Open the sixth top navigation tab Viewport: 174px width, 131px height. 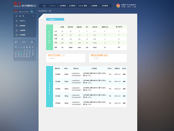click(x=94, y=6)
